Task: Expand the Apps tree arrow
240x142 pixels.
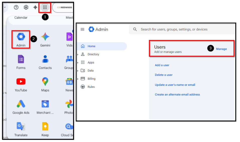Action: click(x=78, y=62)
